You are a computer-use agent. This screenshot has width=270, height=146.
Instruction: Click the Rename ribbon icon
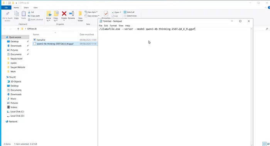point(71,14)
